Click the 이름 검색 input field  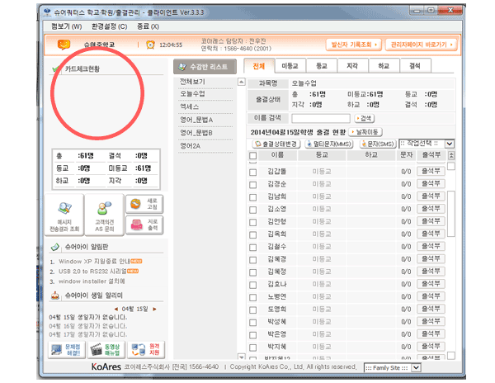coord(320,119)
